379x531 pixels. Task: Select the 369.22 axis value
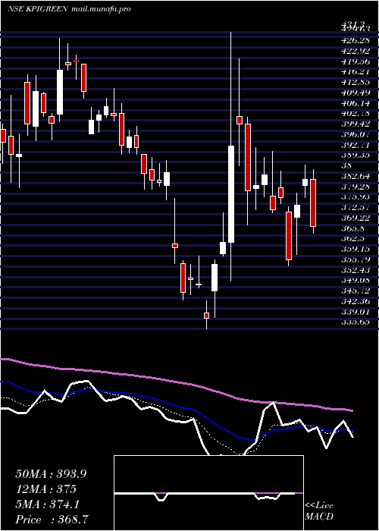(x=356, y=218)
